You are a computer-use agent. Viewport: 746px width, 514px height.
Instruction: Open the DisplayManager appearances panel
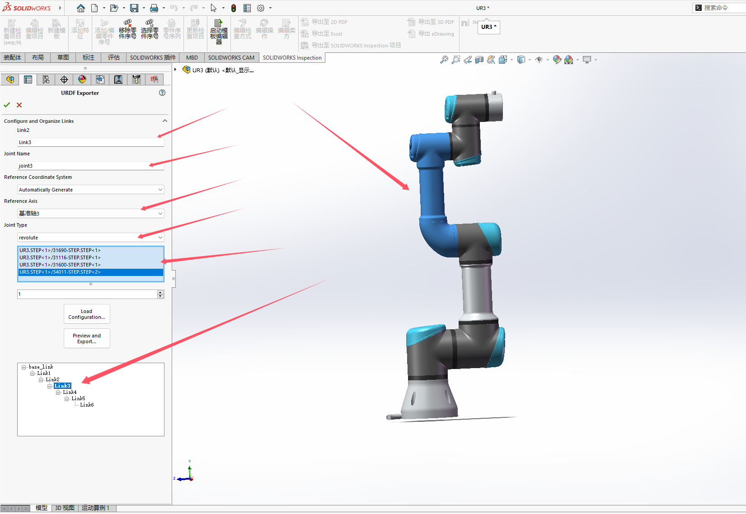tap(82, 79)
